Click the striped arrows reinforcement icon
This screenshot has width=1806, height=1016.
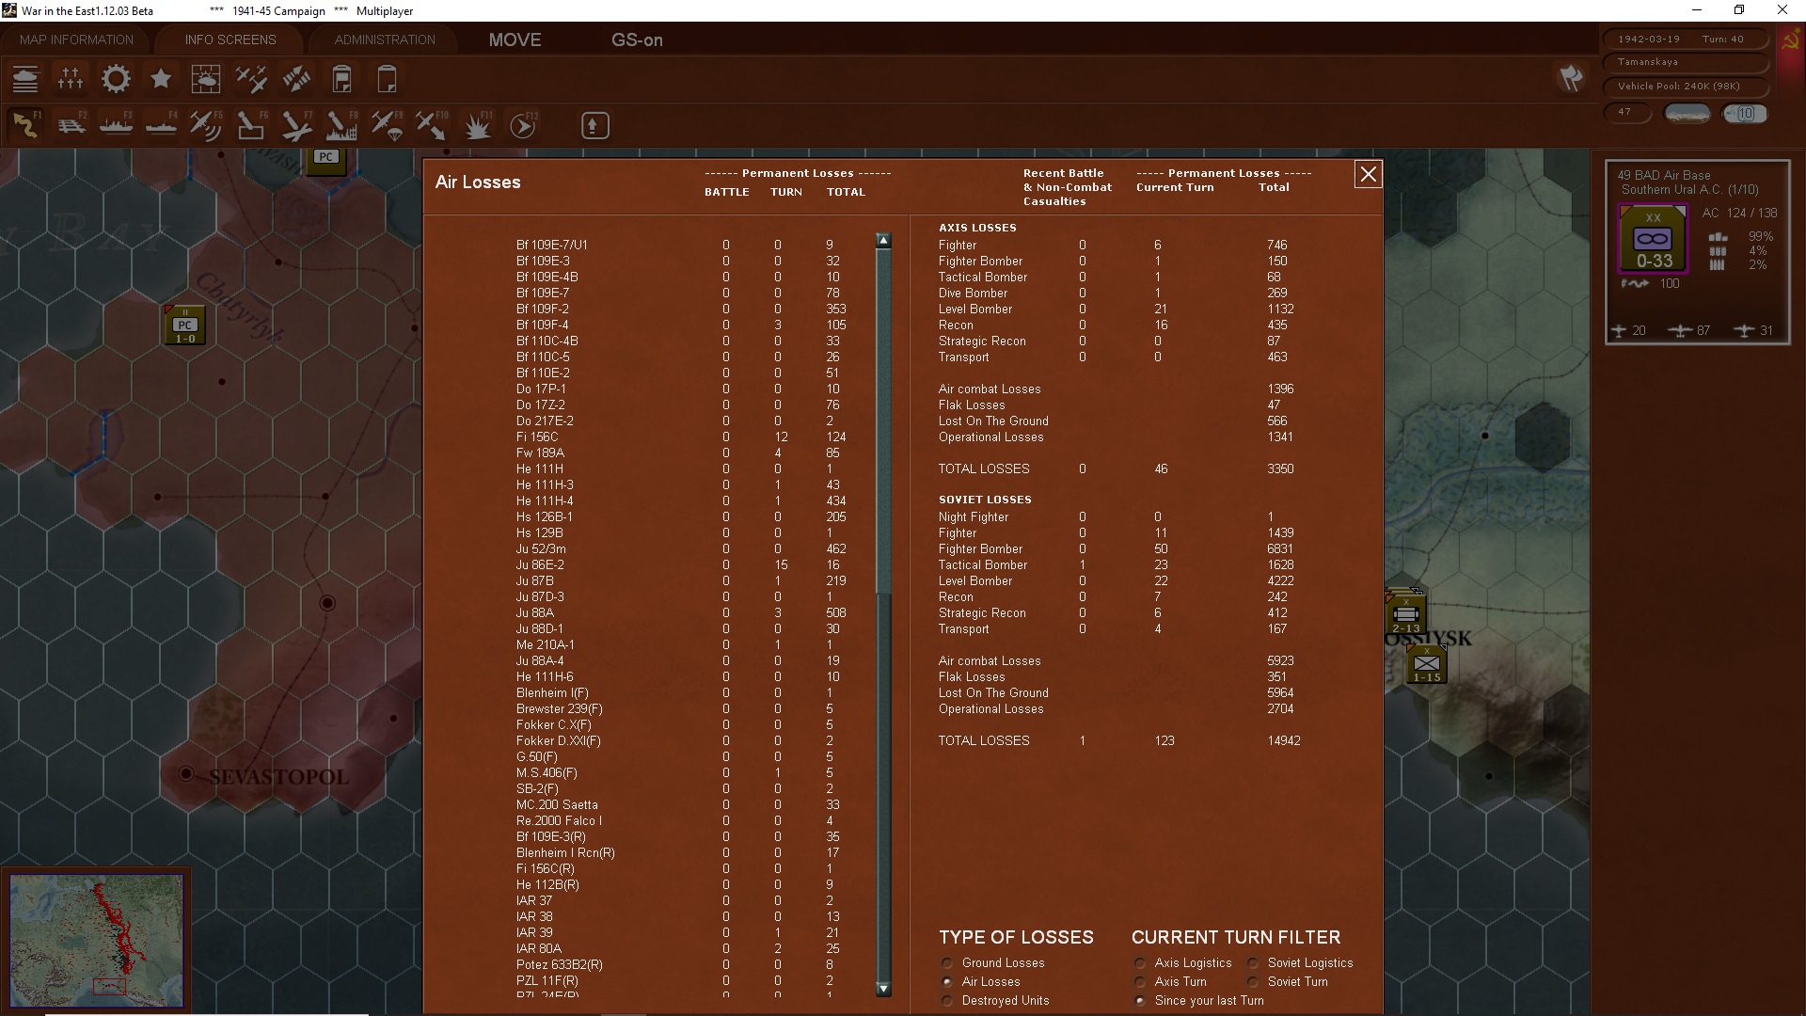pyautogui.click(x=296, y=79)
